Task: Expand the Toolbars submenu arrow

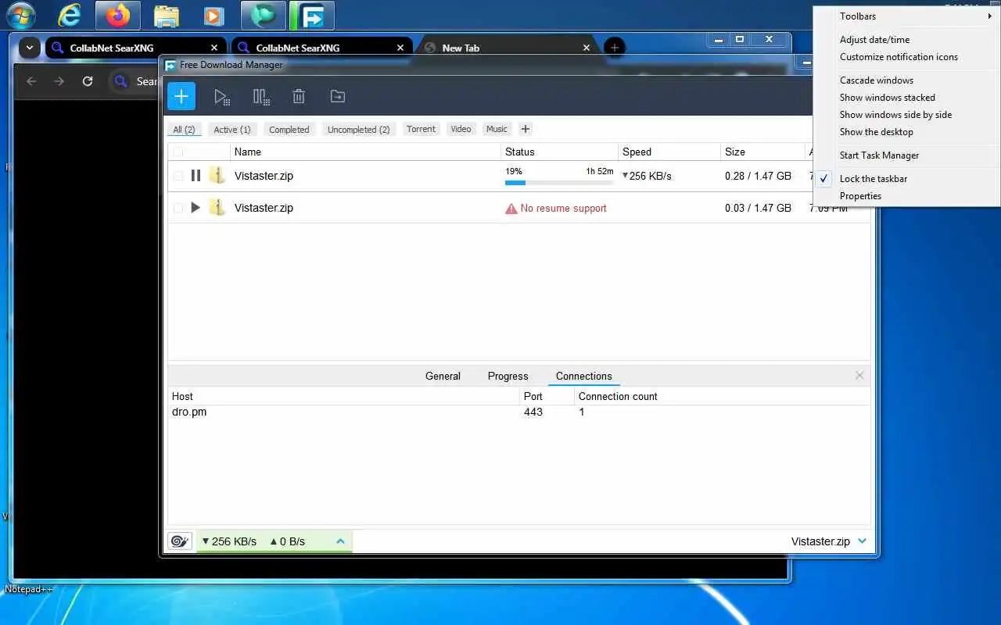Action: click(x=990, y=16)
